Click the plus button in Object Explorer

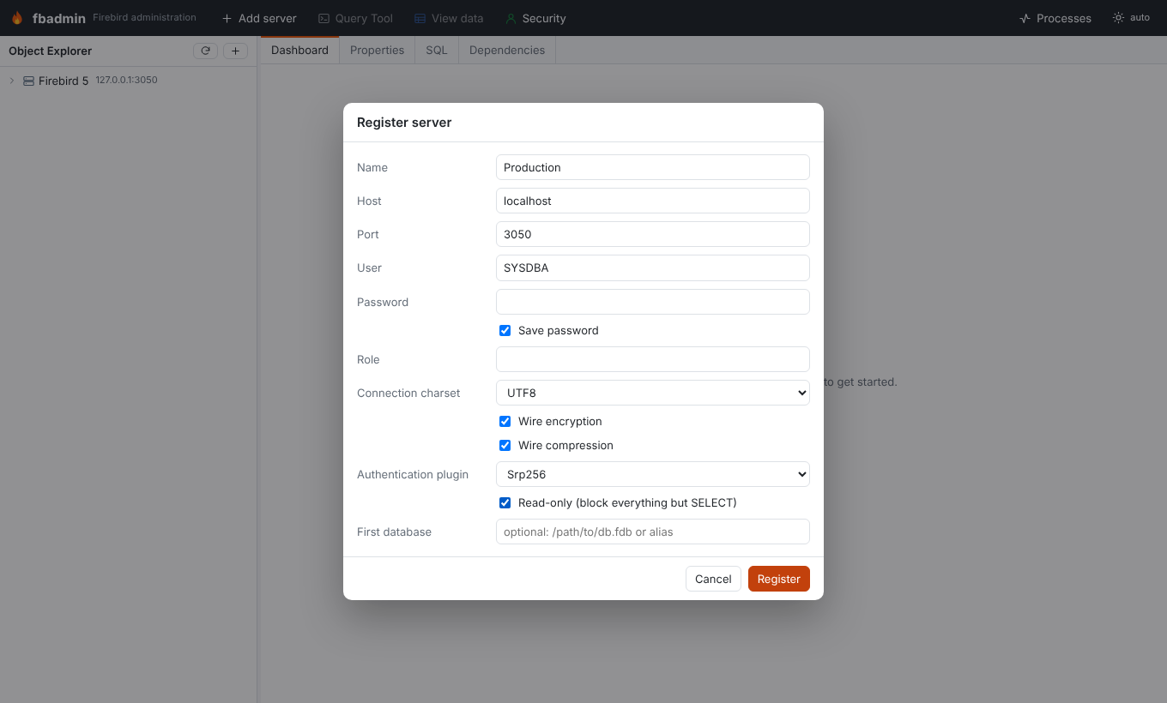(x=236, y=51)
